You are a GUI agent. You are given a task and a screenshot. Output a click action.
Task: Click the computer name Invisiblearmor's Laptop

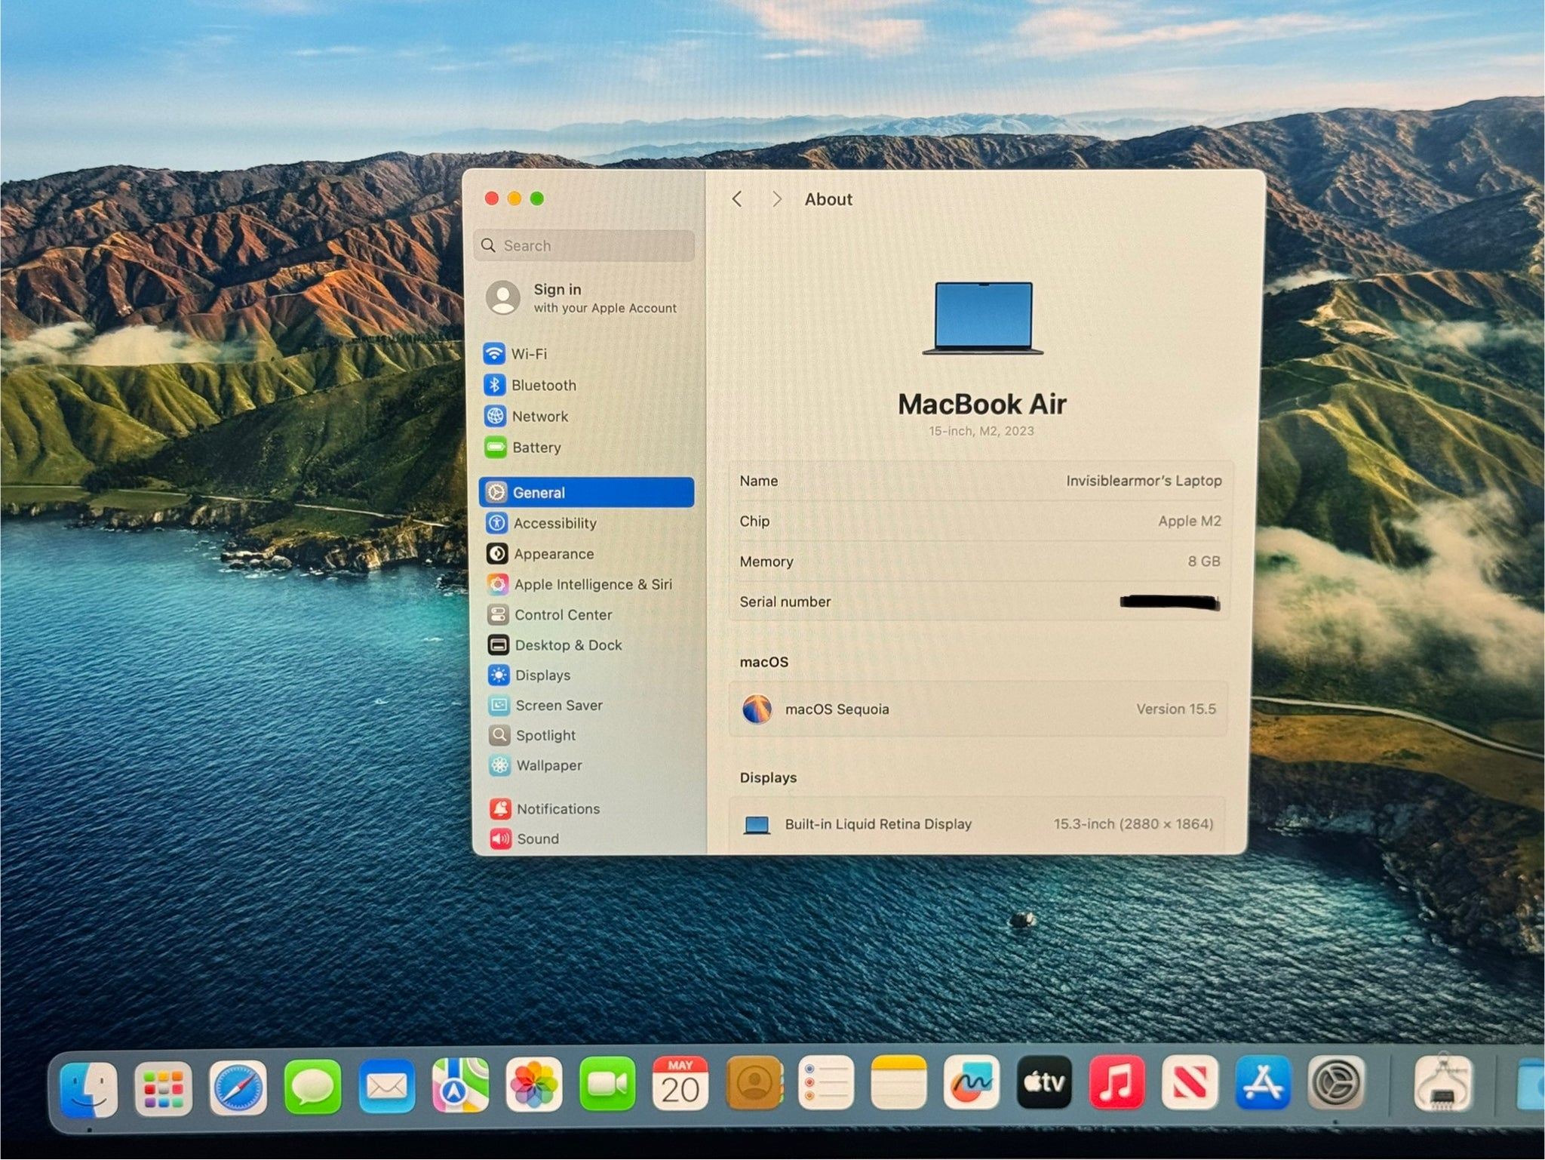click(1142, 481)
